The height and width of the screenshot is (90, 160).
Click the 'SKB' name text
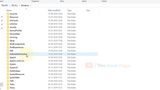(11, 51)
